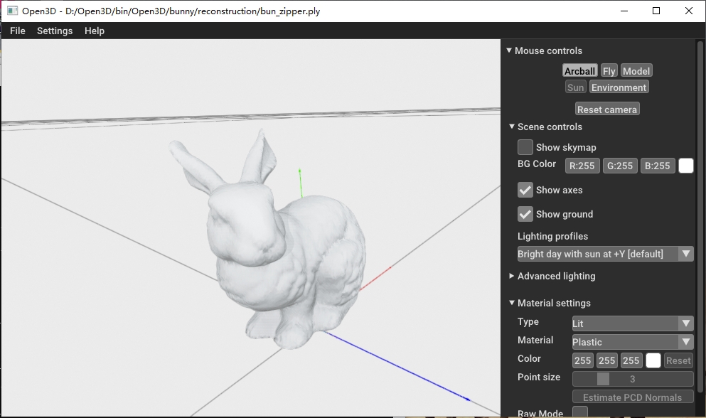The height and width of the screenshot is (418, 706).
Task: Open the BG Color white swatch picker
Action: (x=686, y=166)
